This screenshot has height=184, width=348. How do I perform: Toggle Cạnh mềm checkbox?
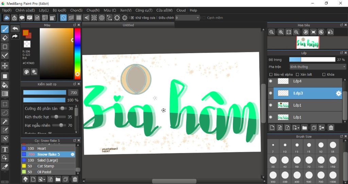pyautogui.click(x=204, y=18)
